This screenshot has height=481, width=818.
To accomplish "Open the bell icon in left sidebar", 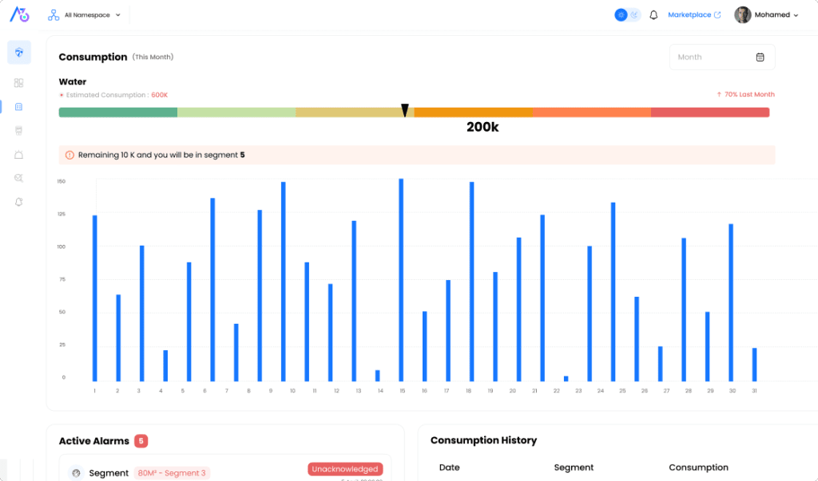I will (x=19, y=202).
